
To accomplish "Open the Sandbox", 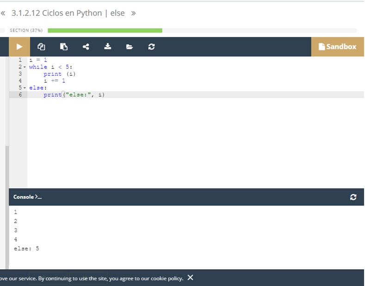I will coord(337,47).
